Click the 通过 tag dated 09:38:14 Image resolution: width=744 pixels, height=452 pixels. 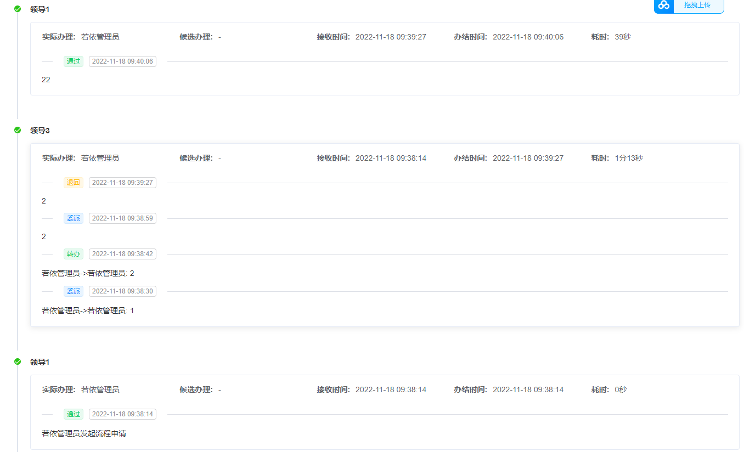(74, 414)
